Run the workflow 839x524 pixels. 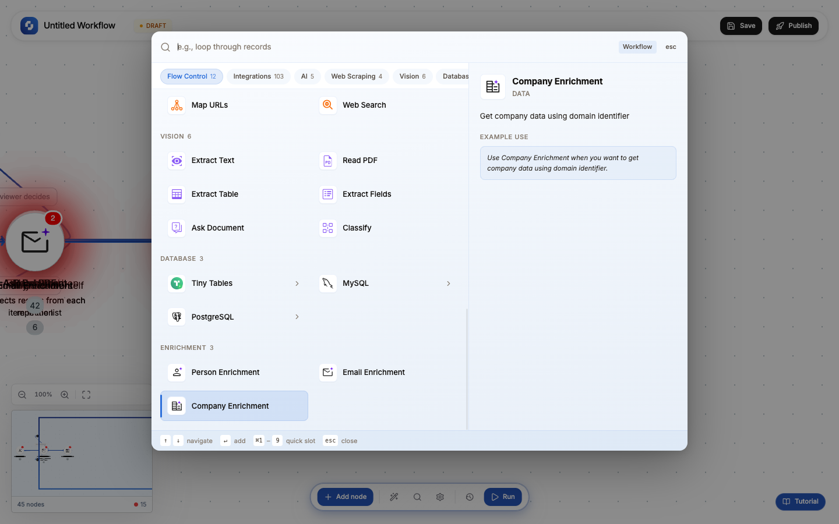pyautogui.click(x=503, y=497)
